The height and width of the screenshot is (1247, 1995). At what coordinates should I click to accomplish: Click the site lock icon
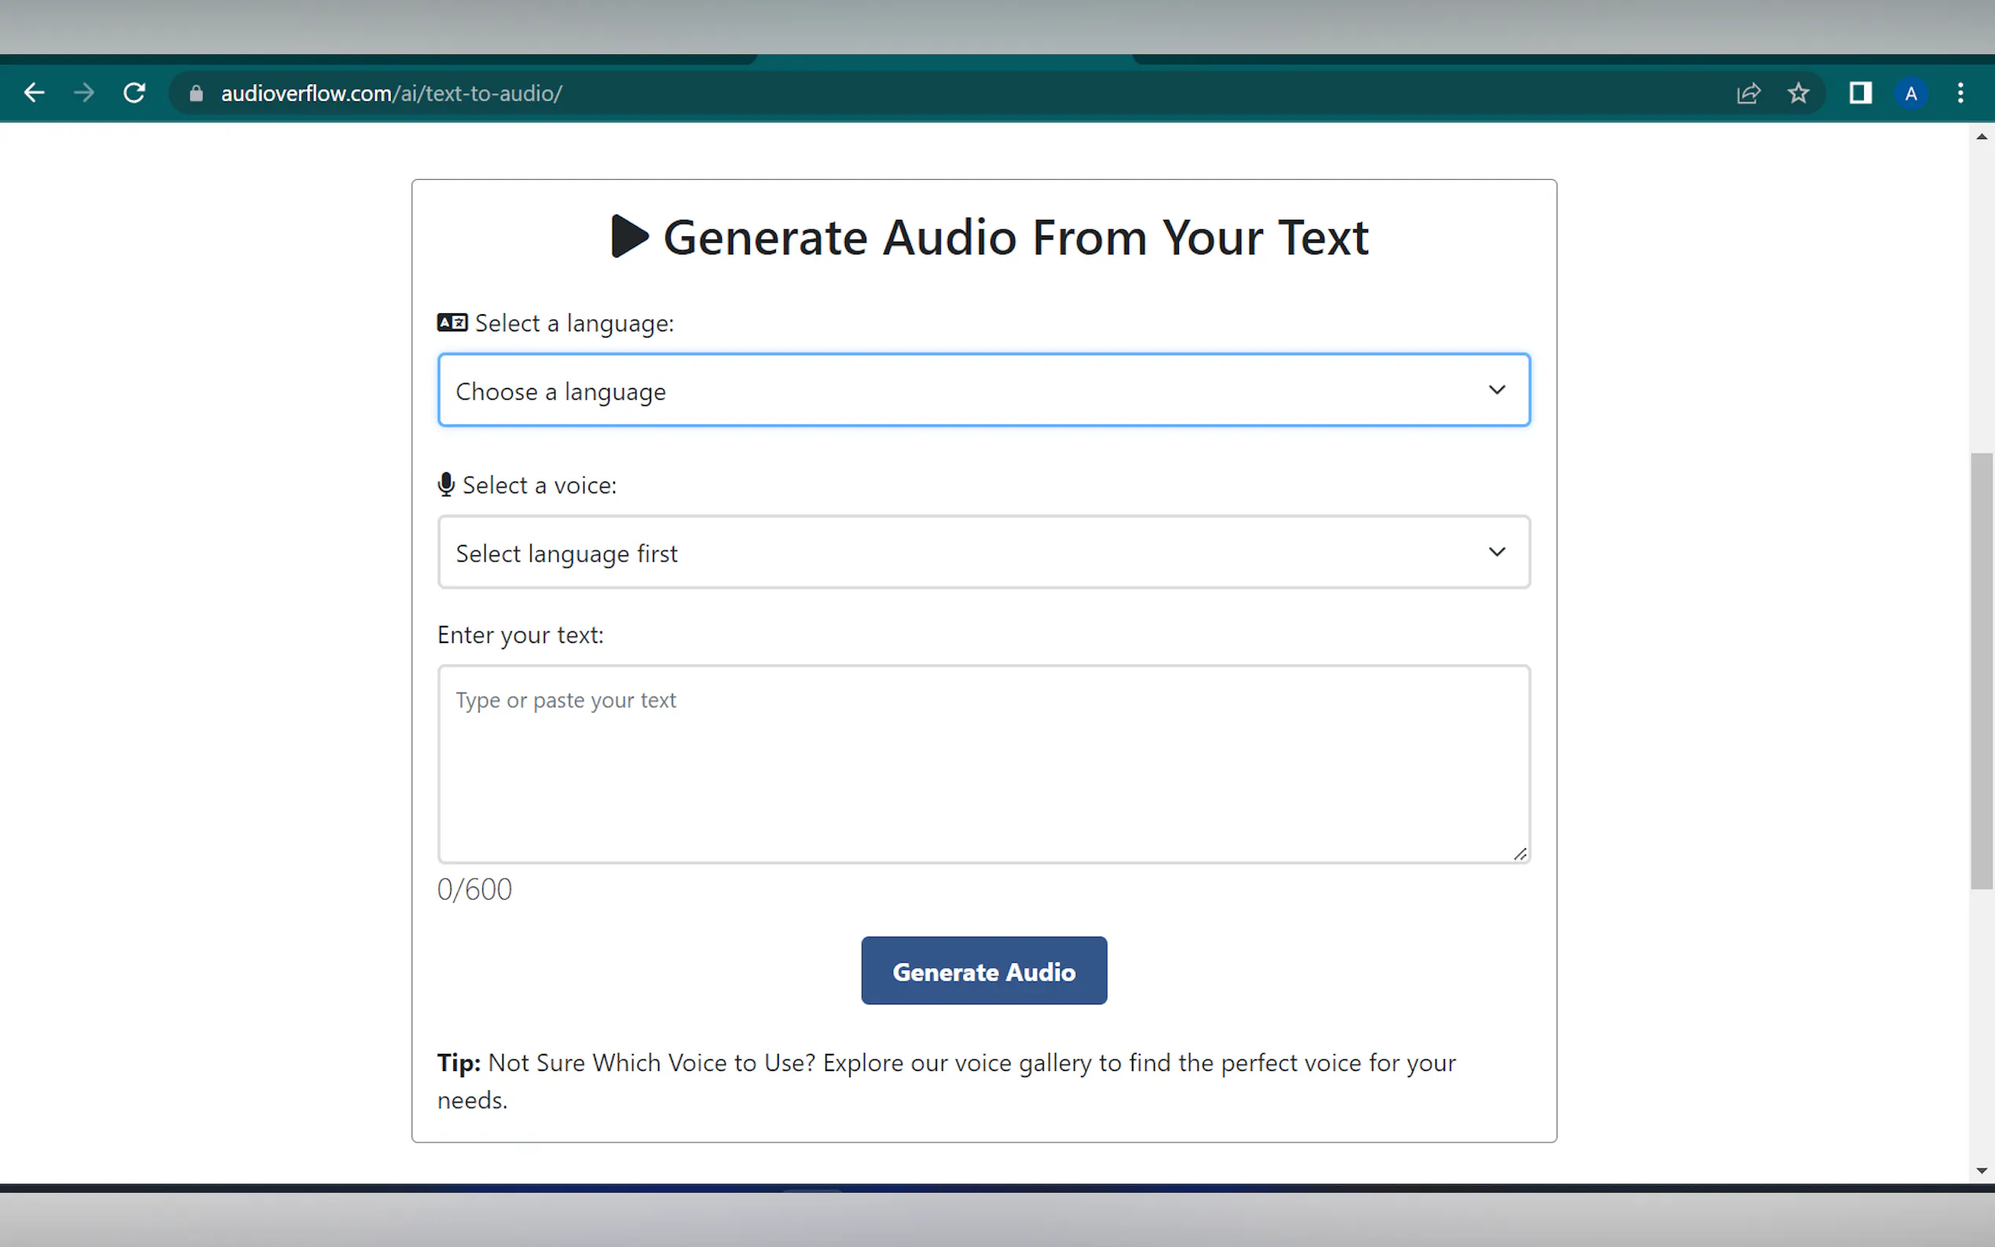(196, 94)
